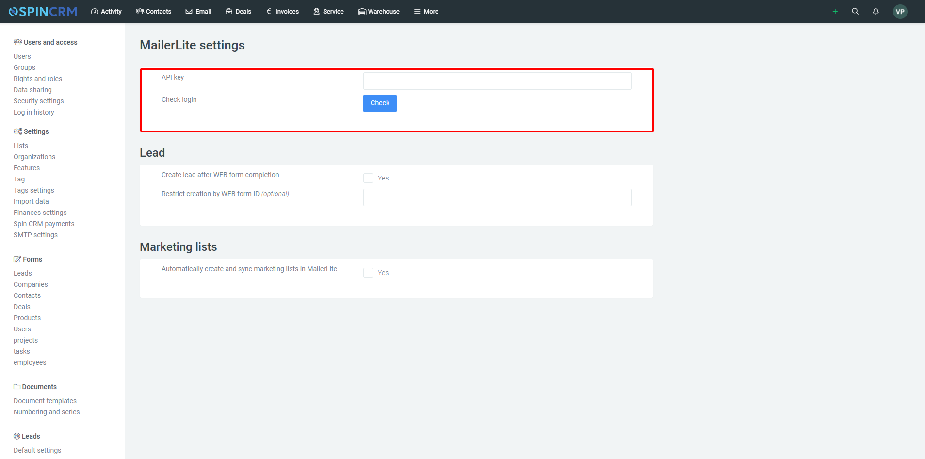Open employees form settings
The width and height of the screenshot is (925, 459).
[30, 362]
